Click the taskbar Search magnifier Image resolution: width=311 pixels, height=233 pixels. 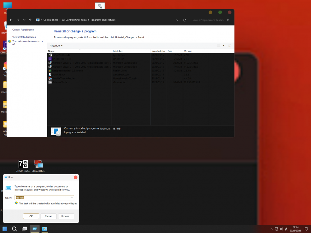(14, 229)
